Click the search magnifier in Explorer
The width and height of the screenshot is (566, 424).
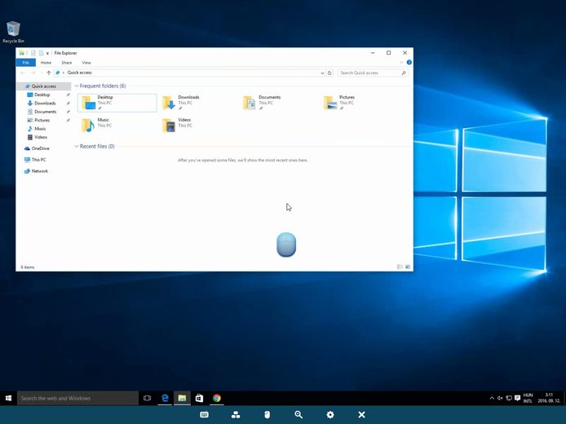point(404,73)
